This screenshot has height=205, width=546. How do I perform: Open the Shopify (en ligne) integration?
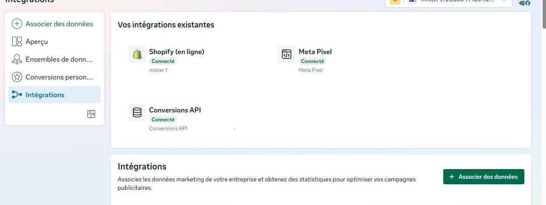tap(176, 52)
